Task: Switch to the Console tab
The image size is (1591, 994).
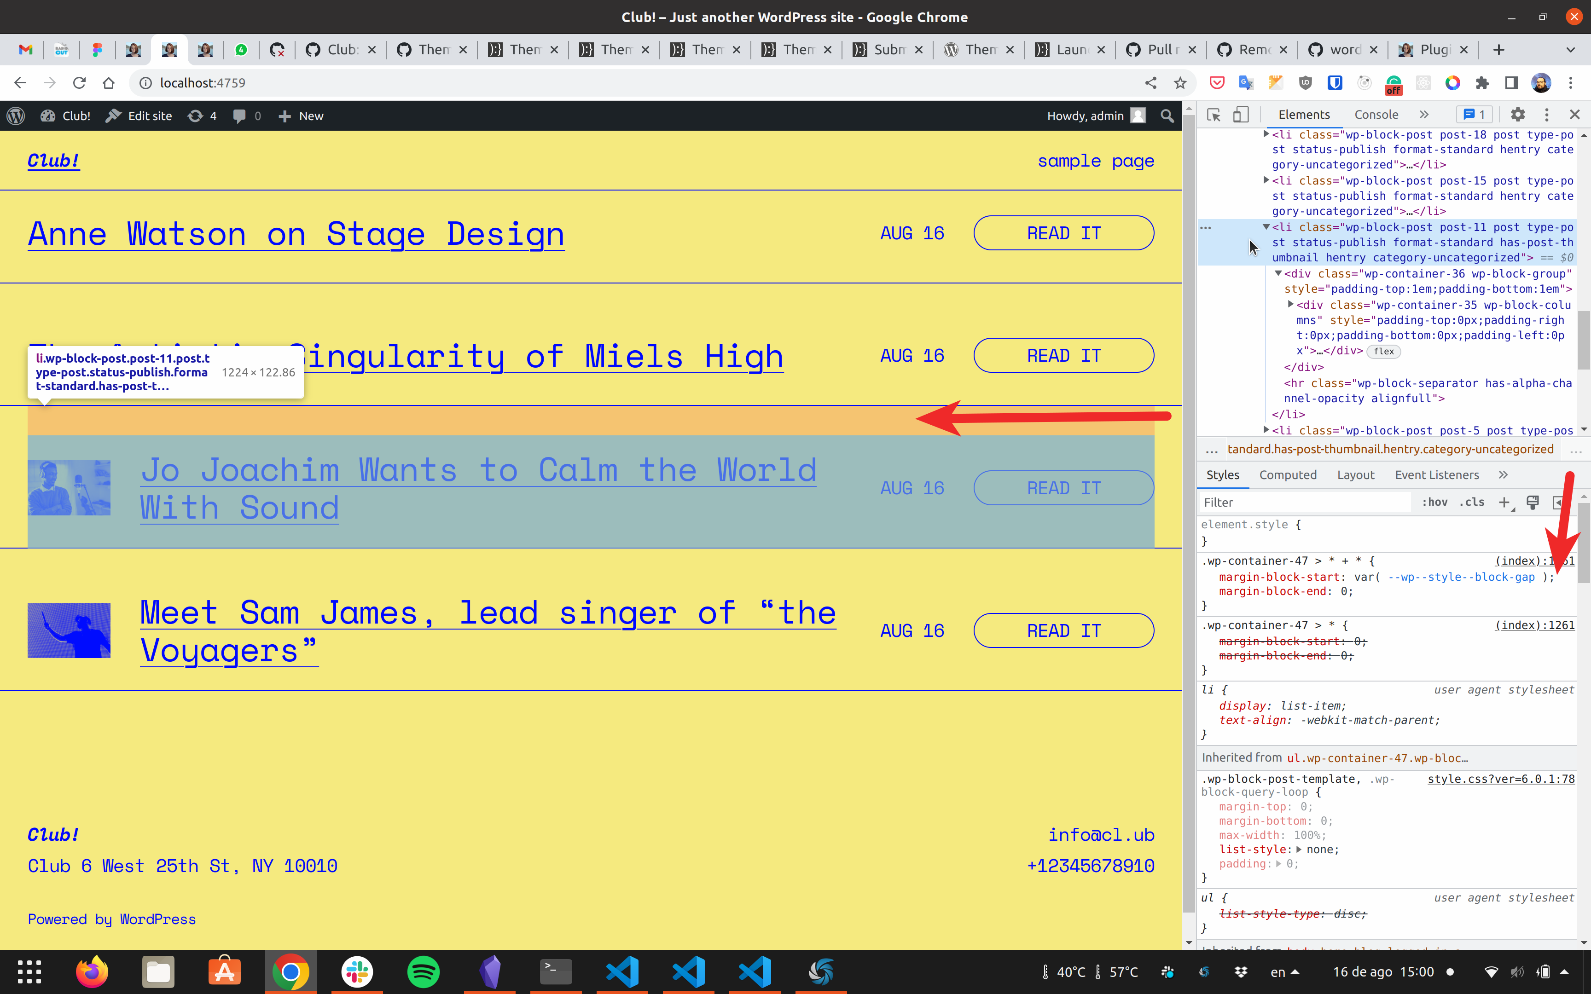Action: click(1376, 115)
